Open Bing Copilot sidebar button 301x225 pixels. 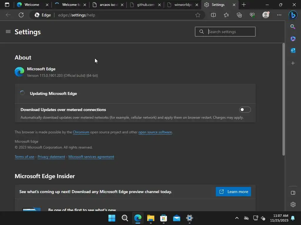click(293, 15)
